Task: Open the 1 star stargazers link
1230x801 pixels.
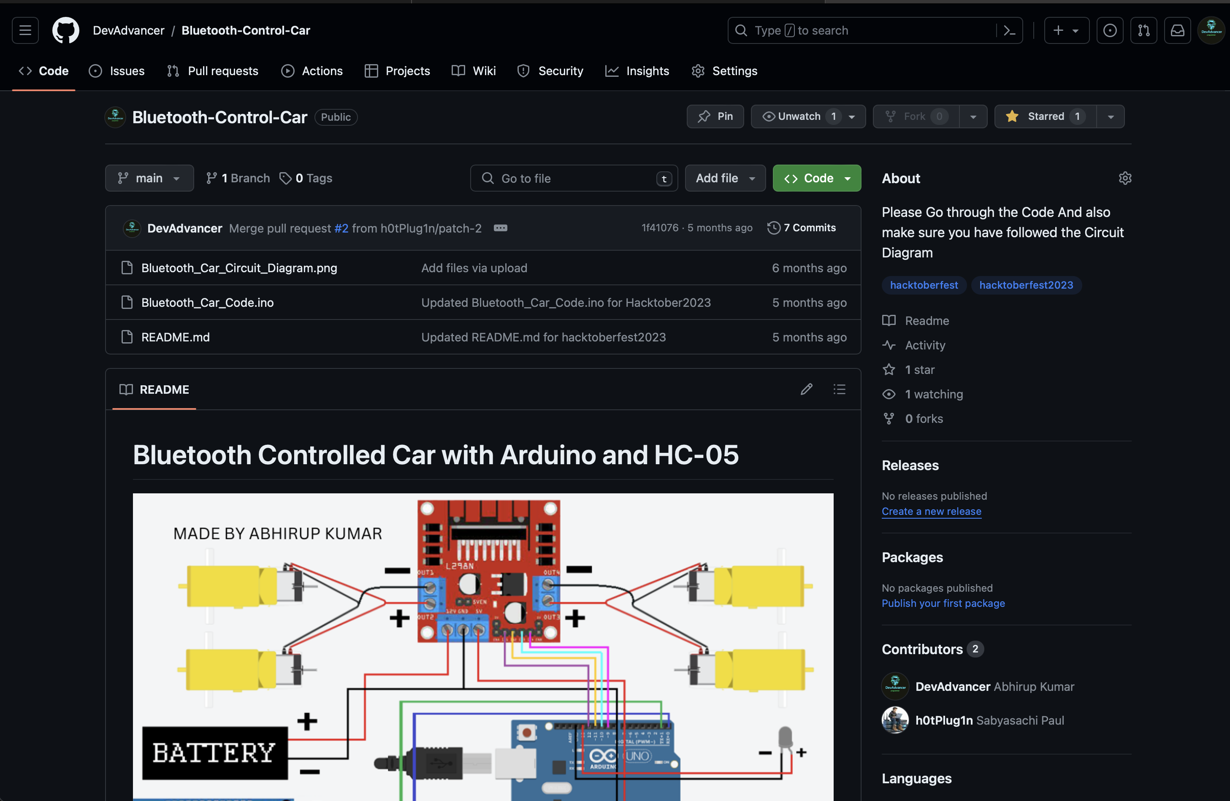Action: click(919, 370)
